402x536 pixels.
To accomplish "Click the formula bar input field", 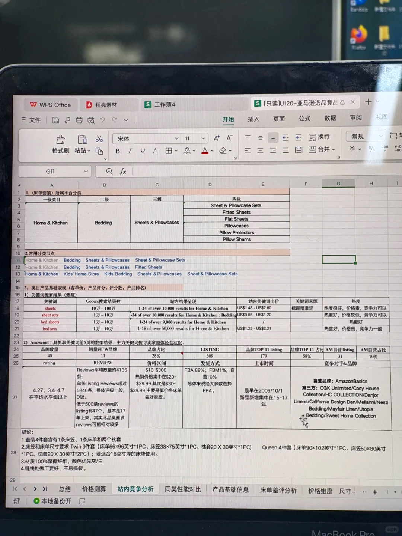I will click(x=266, y=171).
